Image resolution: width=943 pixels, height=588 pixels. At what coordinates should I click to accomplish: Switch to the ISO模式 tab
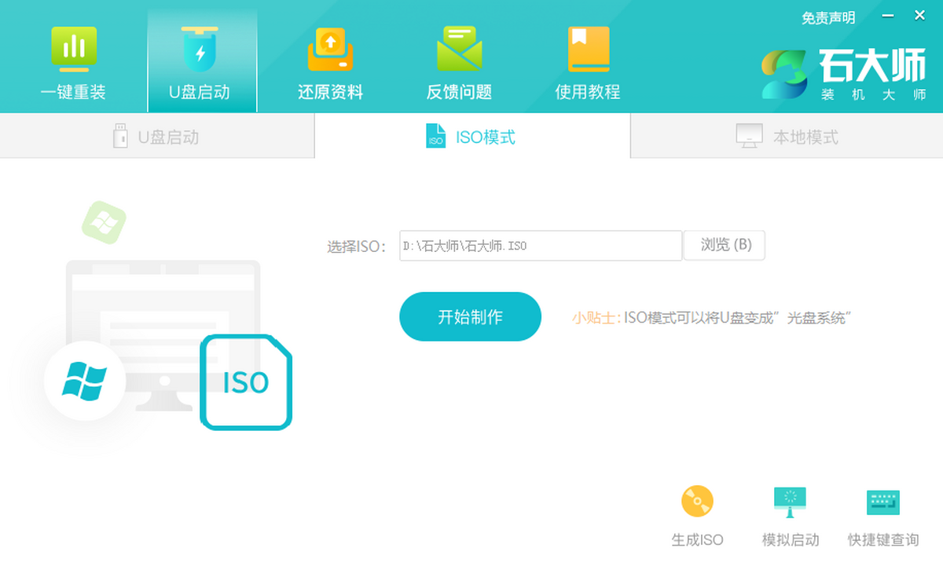[x=472, y=137]
